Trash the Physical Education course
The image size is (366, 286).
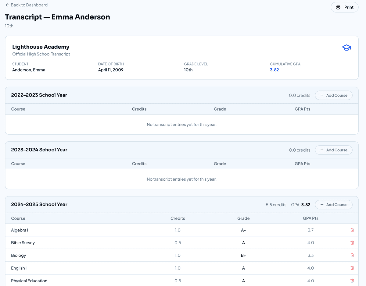pyautogui.click(x=352, y=281)
